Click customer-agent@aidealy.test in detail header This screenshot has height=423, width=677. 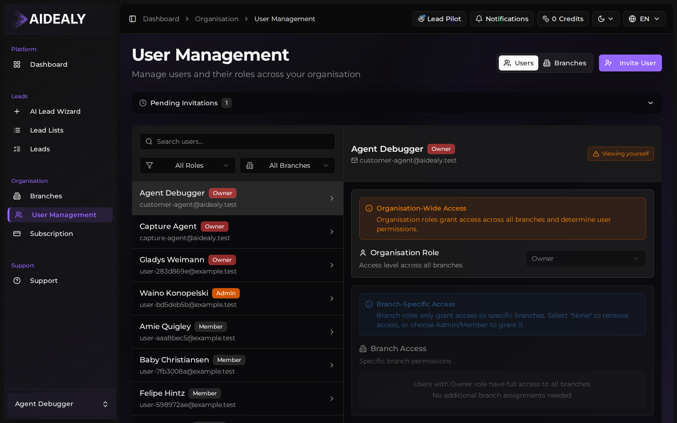pyautogui.click(x=408, y=160)
